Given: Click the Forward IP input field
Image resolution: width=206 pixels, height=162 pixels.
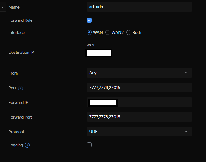Looking at the screenshot, I should 139,102.
